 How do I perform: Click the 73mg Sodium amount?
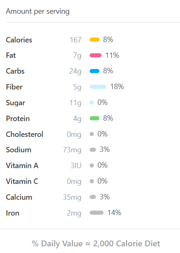[72, 150]
